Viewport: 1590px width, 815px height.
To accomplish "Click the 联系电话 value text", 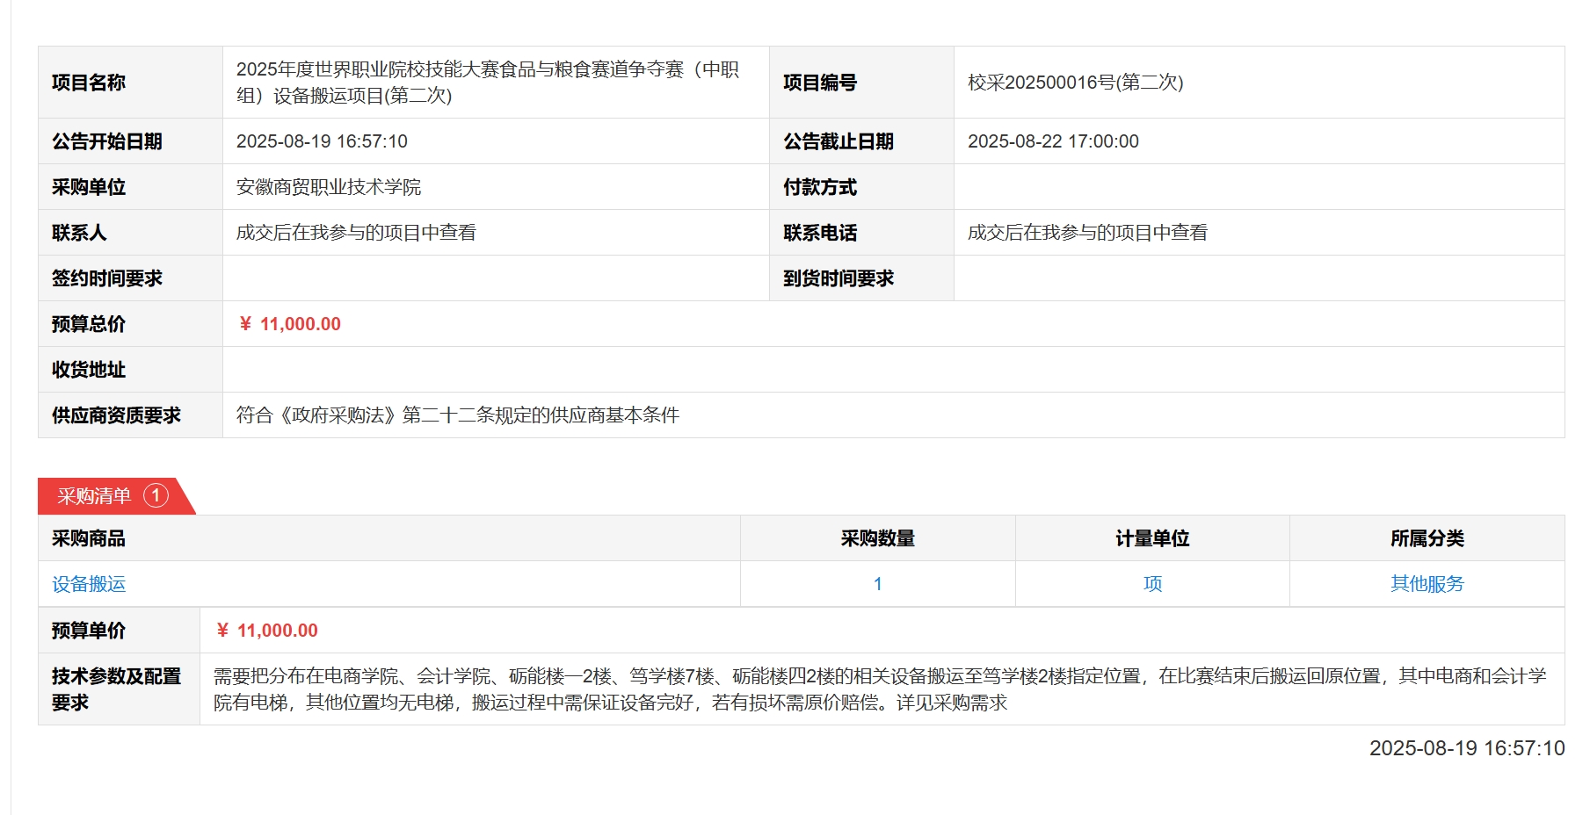I will tap(1087, 233).
